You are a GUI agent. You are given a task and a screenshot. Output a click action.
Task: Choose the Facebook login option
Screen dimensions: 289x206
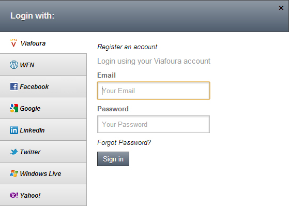[x=43, y=86]
